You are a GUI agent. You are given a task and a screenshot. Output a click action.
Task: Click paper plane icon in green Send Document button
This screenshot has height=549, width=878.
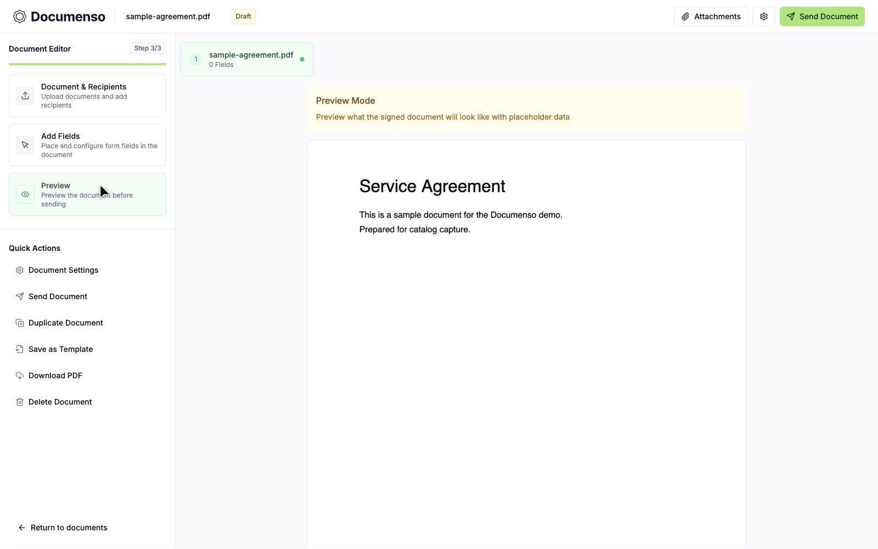pos(791,16)
